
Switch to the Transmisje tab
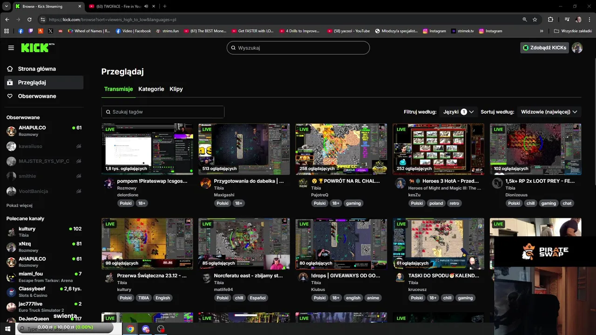pos(118,89)
